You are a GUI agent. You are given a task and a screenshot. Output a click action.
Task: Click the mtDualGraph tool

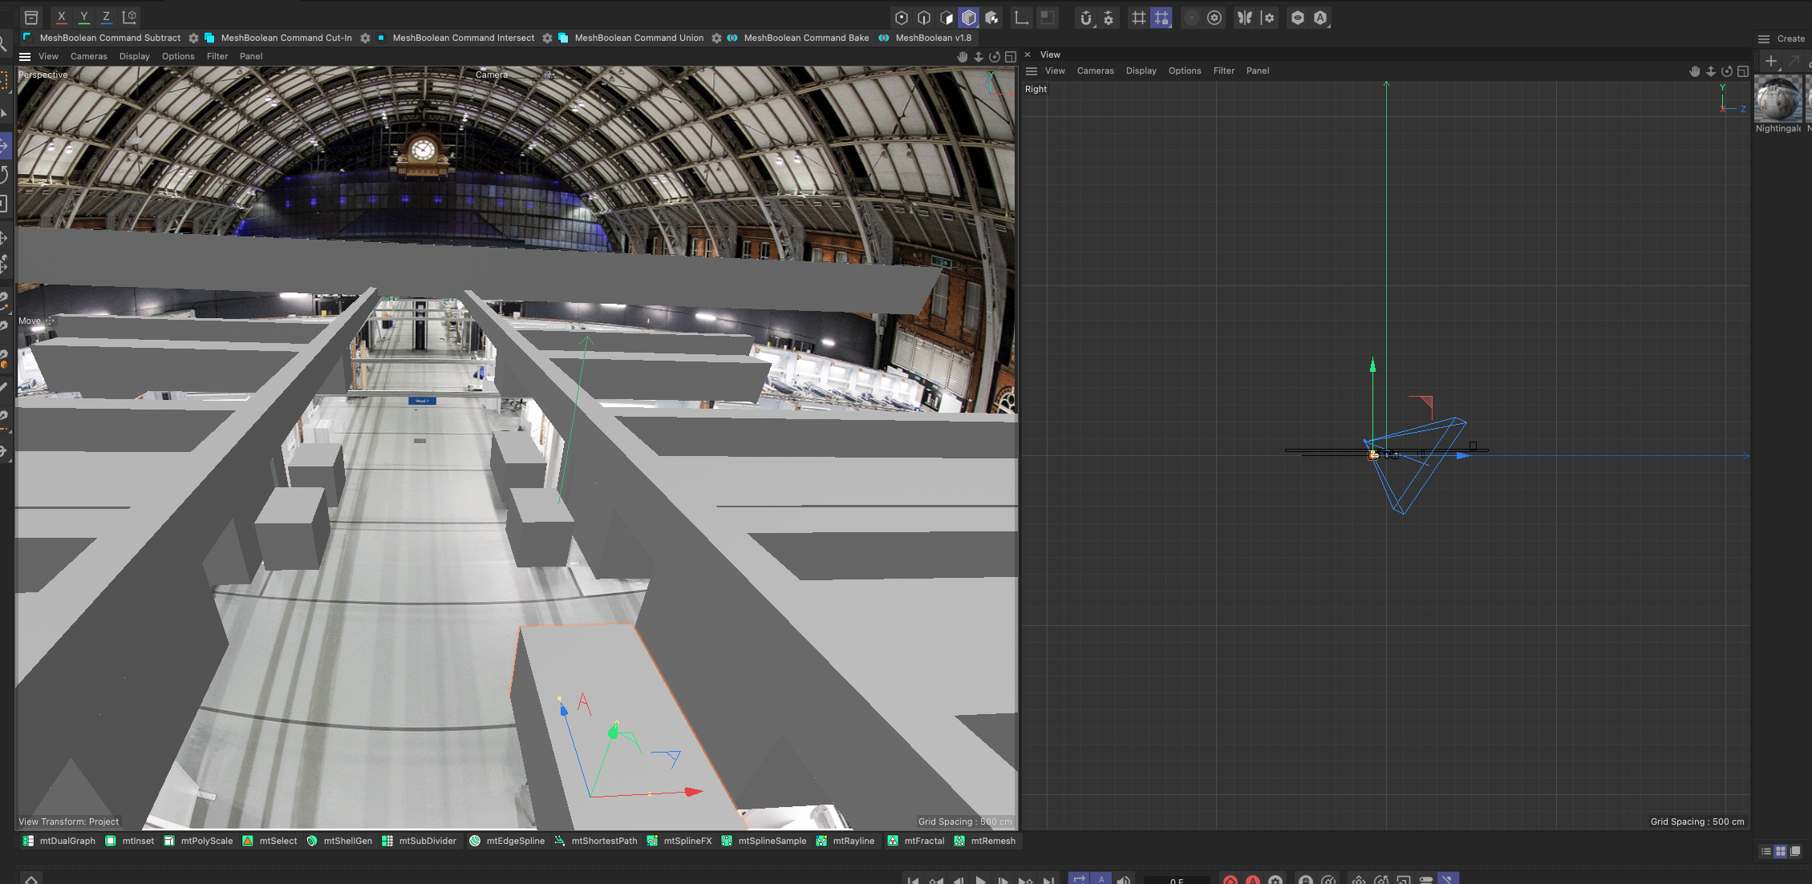coord(59,841)
